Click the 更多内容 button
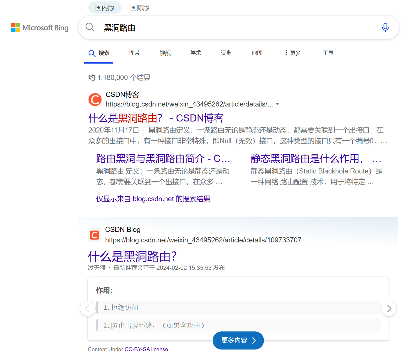Screen dimensions: 412x354 238,340
